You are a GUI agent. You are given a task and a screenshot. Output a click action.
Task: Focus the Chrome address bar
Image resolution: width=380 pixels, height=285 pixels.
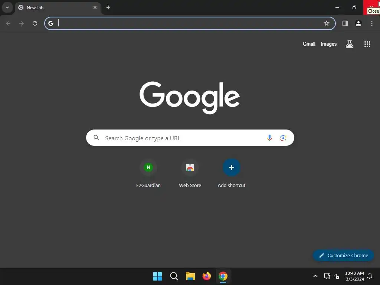click(190, 23)
